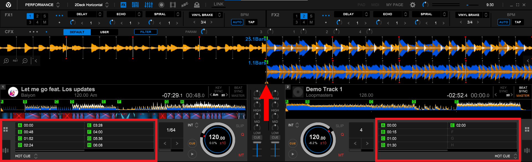Screen dimensions: 532x162
Task: Open the video panel filmstrip icon
Action: pos(173,5)
